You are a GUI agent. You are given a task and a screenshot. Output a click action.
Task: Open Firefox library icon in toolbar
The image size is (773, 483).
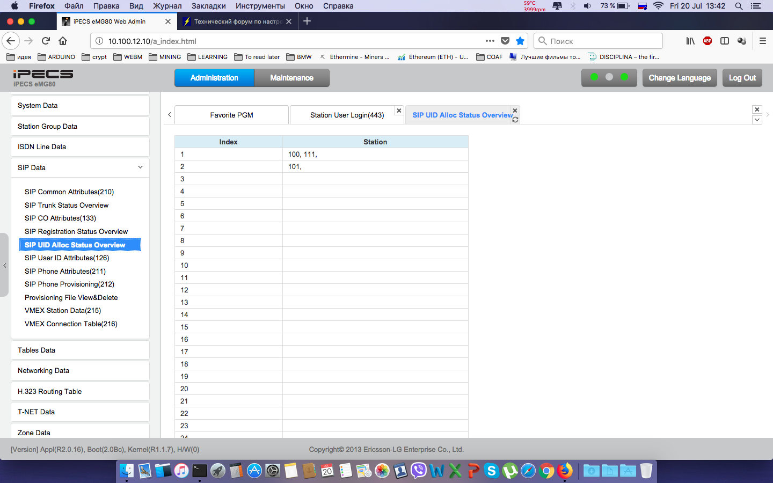point(690,41)
